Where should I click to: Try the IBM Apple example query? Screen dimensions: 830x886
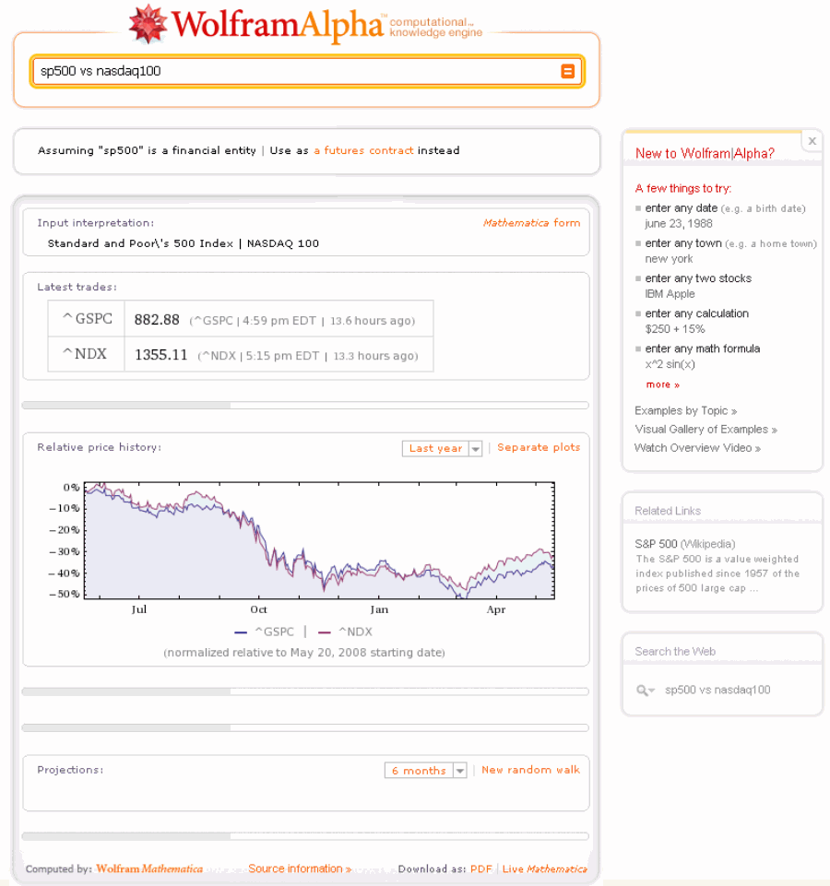click(x=670, y=294)
